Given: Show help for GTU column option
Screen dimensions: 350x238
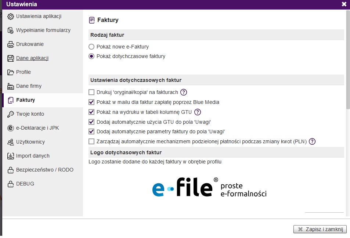Looking at the screenshot, I should pyautogui.click(x=198, y=112).
